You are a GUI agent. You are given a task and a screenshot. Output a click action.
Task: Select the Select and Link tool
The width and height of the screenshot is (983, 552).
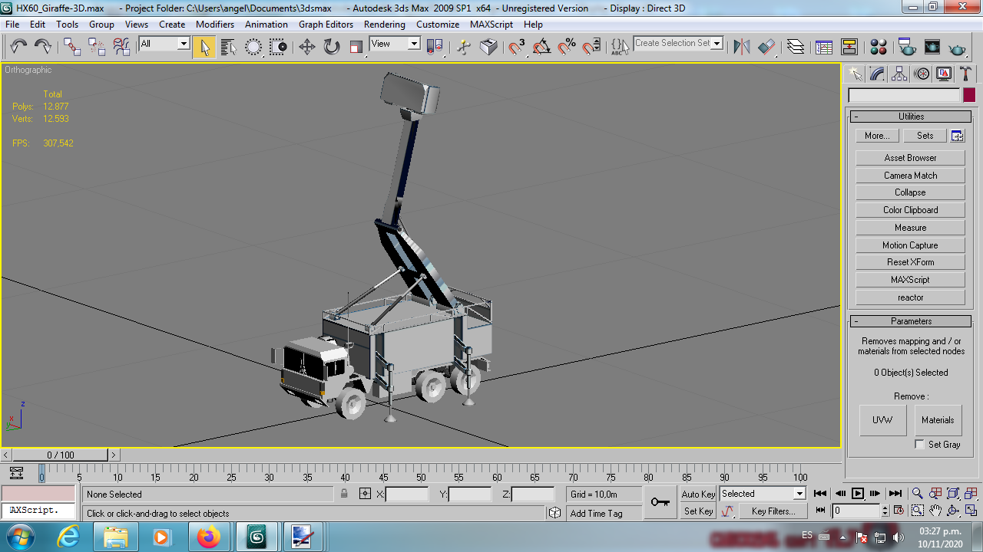(72, 47)
